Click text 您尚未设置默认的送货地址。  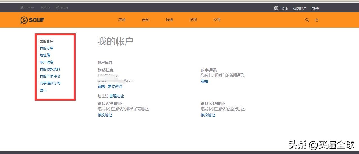[x=223, y=109]
